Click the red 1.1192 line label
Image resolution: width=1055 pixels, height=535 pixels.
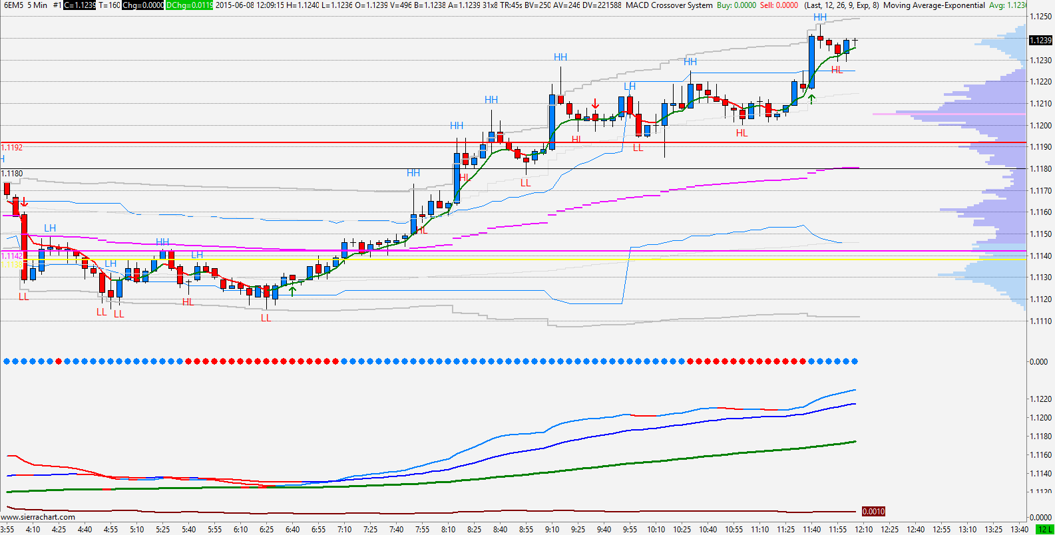[12, 148]
